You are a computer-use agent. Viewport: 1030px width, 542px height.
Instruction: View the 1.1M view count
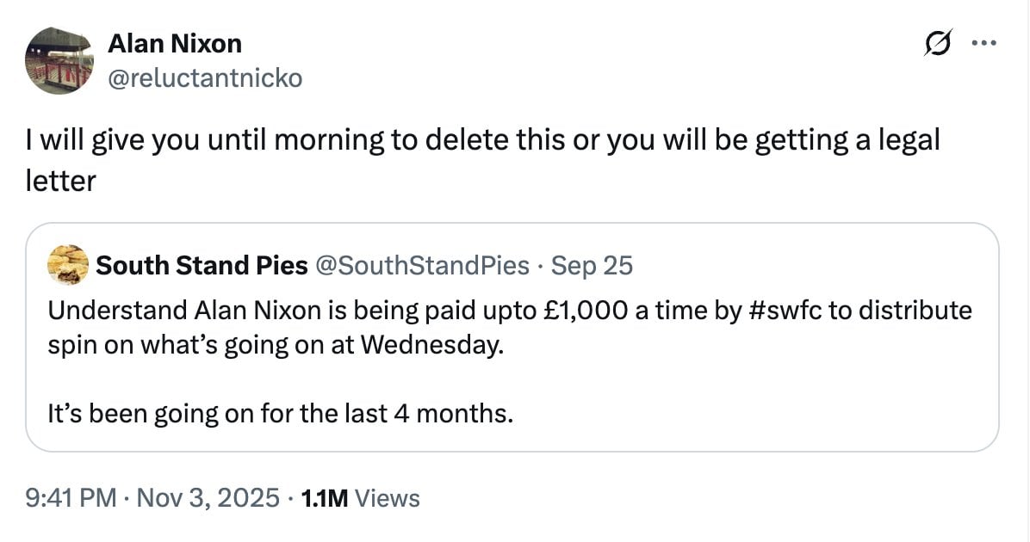point(322,497)
